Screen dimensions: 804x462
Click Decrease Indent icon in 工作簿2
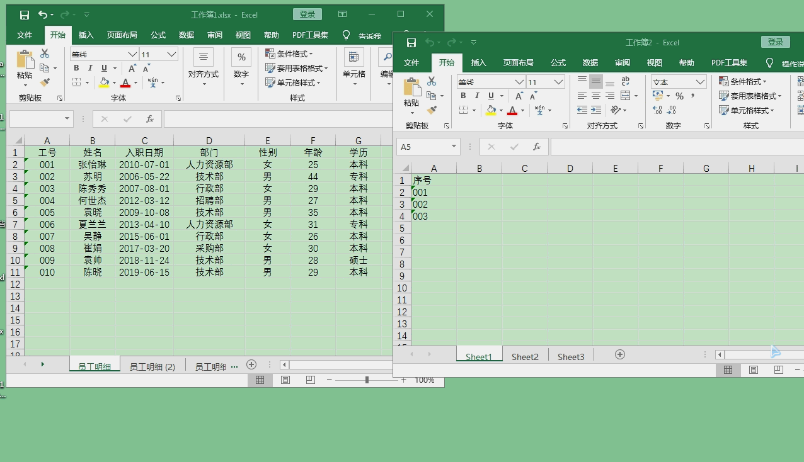point(582,110)
